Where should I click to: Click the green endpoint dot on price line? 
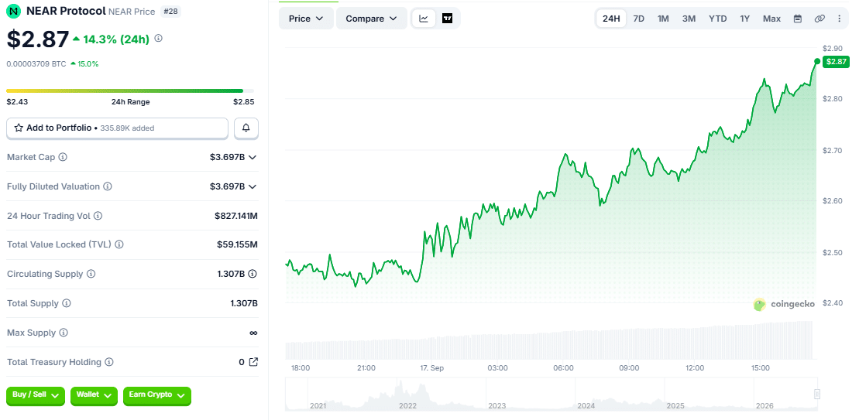point(817,62)
